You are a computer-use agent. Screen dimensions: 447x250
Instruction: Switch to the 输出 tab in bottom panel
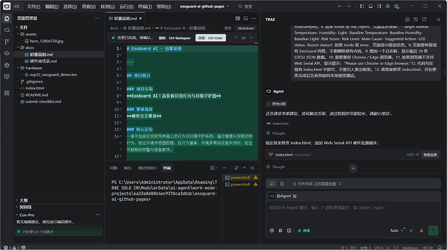128,168
